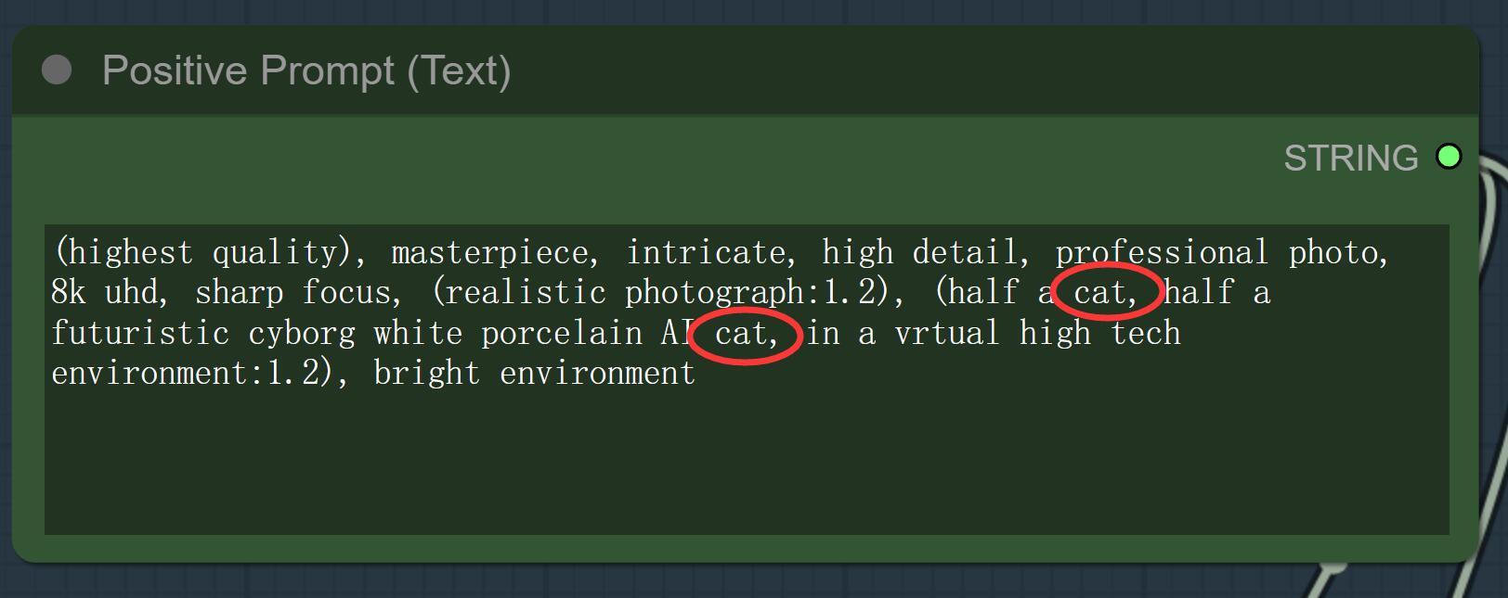Click empty area below the prompt text
This screenshot has width=1508, height=598.
point(743,464)
